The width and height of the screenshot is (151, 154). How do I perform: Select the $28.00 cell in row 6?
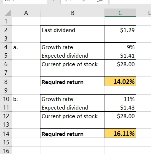point(120,64)
